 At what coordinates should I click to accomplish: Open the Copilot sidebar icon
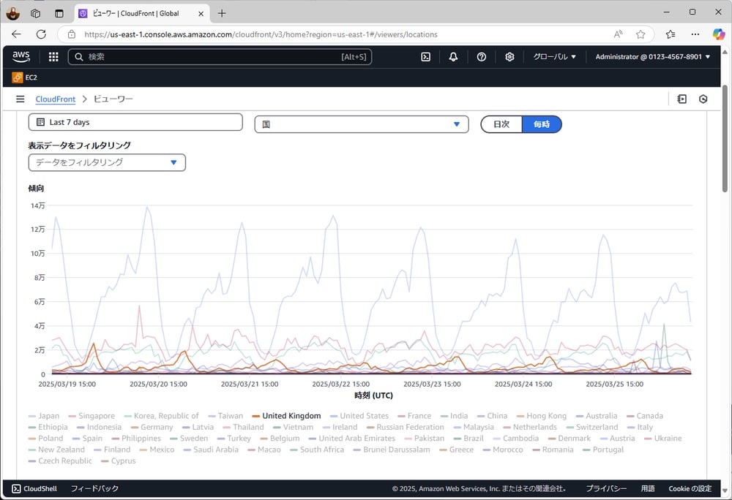point(719,34)
